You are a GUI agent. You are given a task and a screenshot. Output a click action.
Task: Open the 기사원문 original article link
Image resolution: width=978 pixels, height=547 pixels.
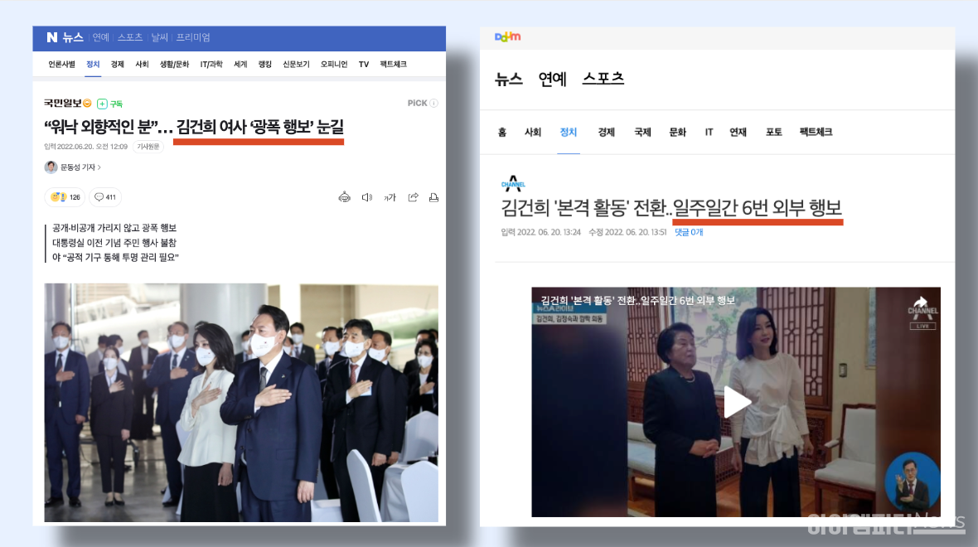(x=149, y=146)
